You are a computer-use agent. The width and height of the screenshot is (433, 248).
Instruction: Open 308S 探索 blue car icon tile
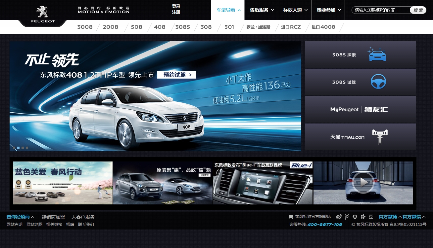(360, 54)
